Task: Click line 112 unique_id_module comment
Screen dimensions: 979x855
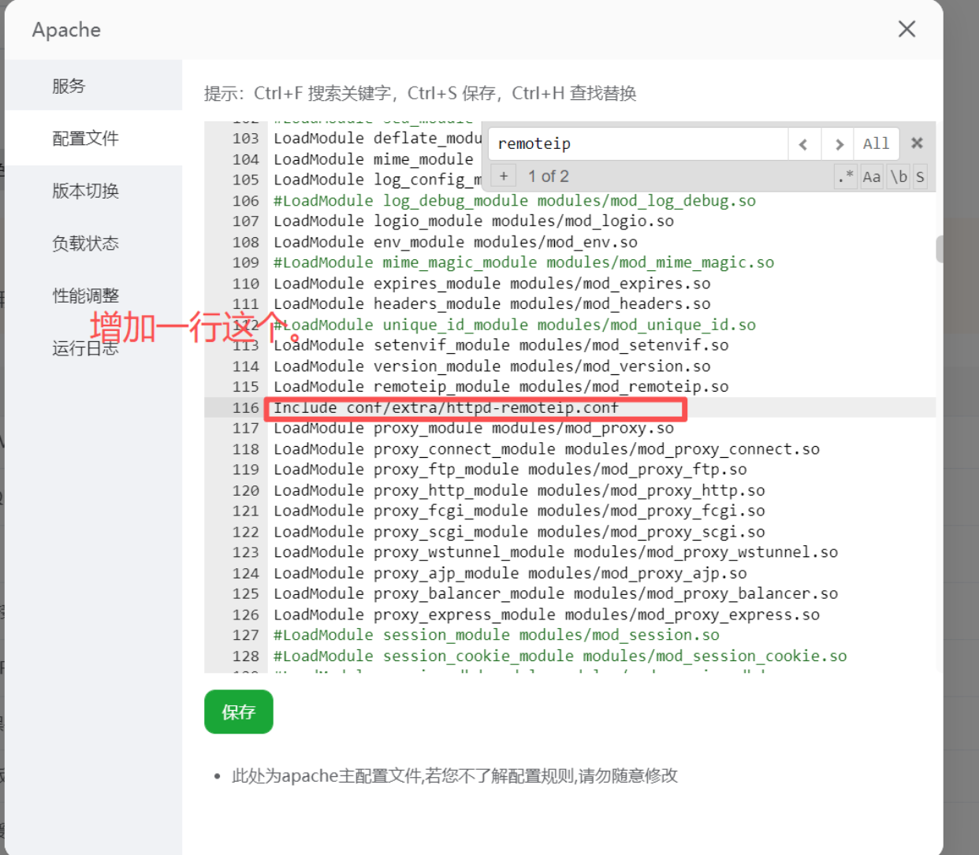Action: point(515,325)
